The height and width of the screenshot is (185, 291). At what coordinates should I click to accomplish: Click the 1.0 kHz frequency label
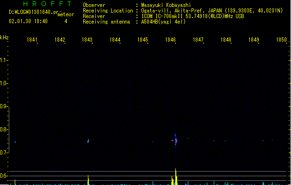[x=3, y=83]
